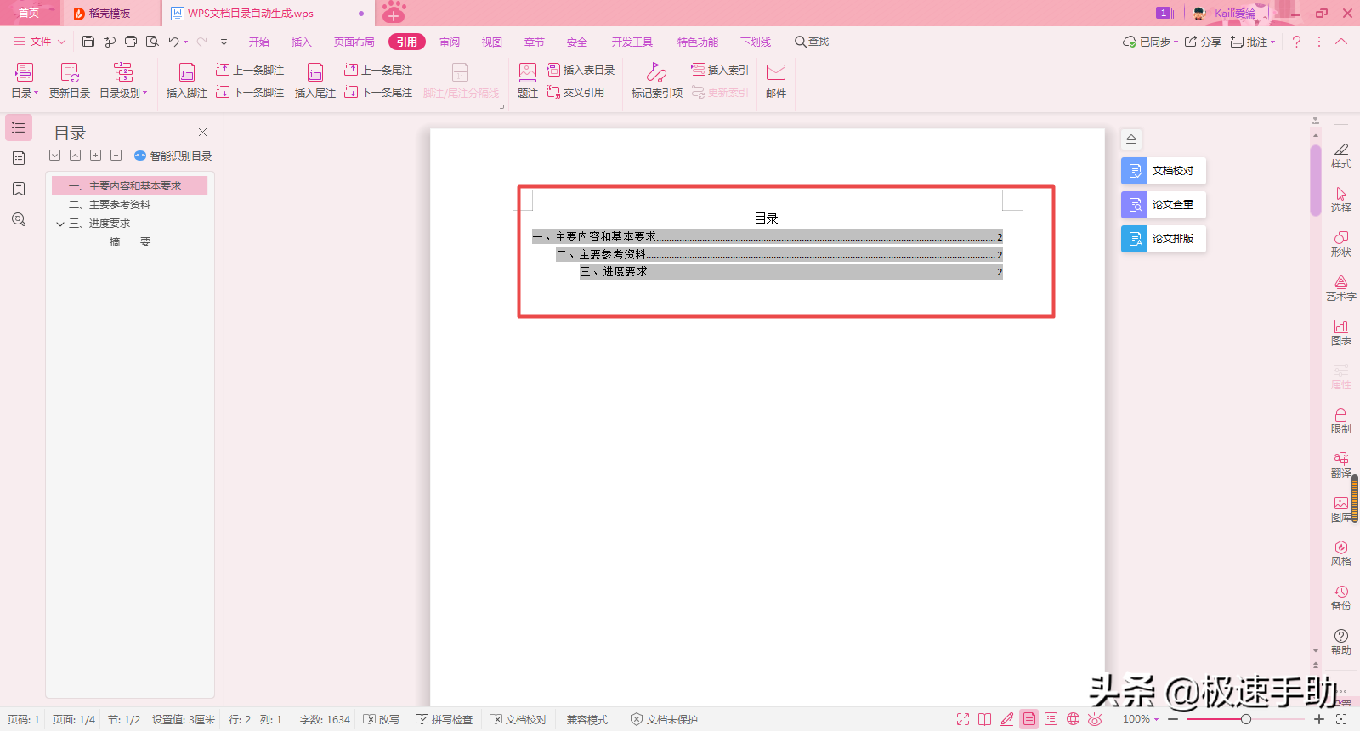Viewport: 1360px width, 731px height.
Task: Open the 100% zoom level dropdown
Action: pyautogui.click(x=1141, y=719)
